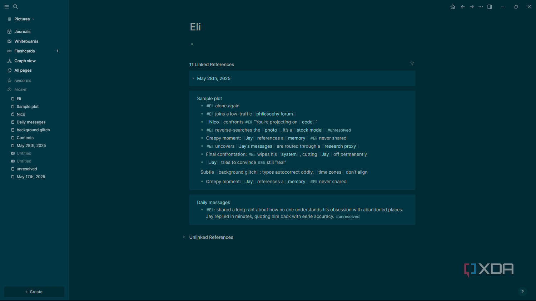Toggle the left sidebar menu icon
Image resolution: width=536 pixels, height=301 pixels.
pyautogui.click(x=6, y=7)
